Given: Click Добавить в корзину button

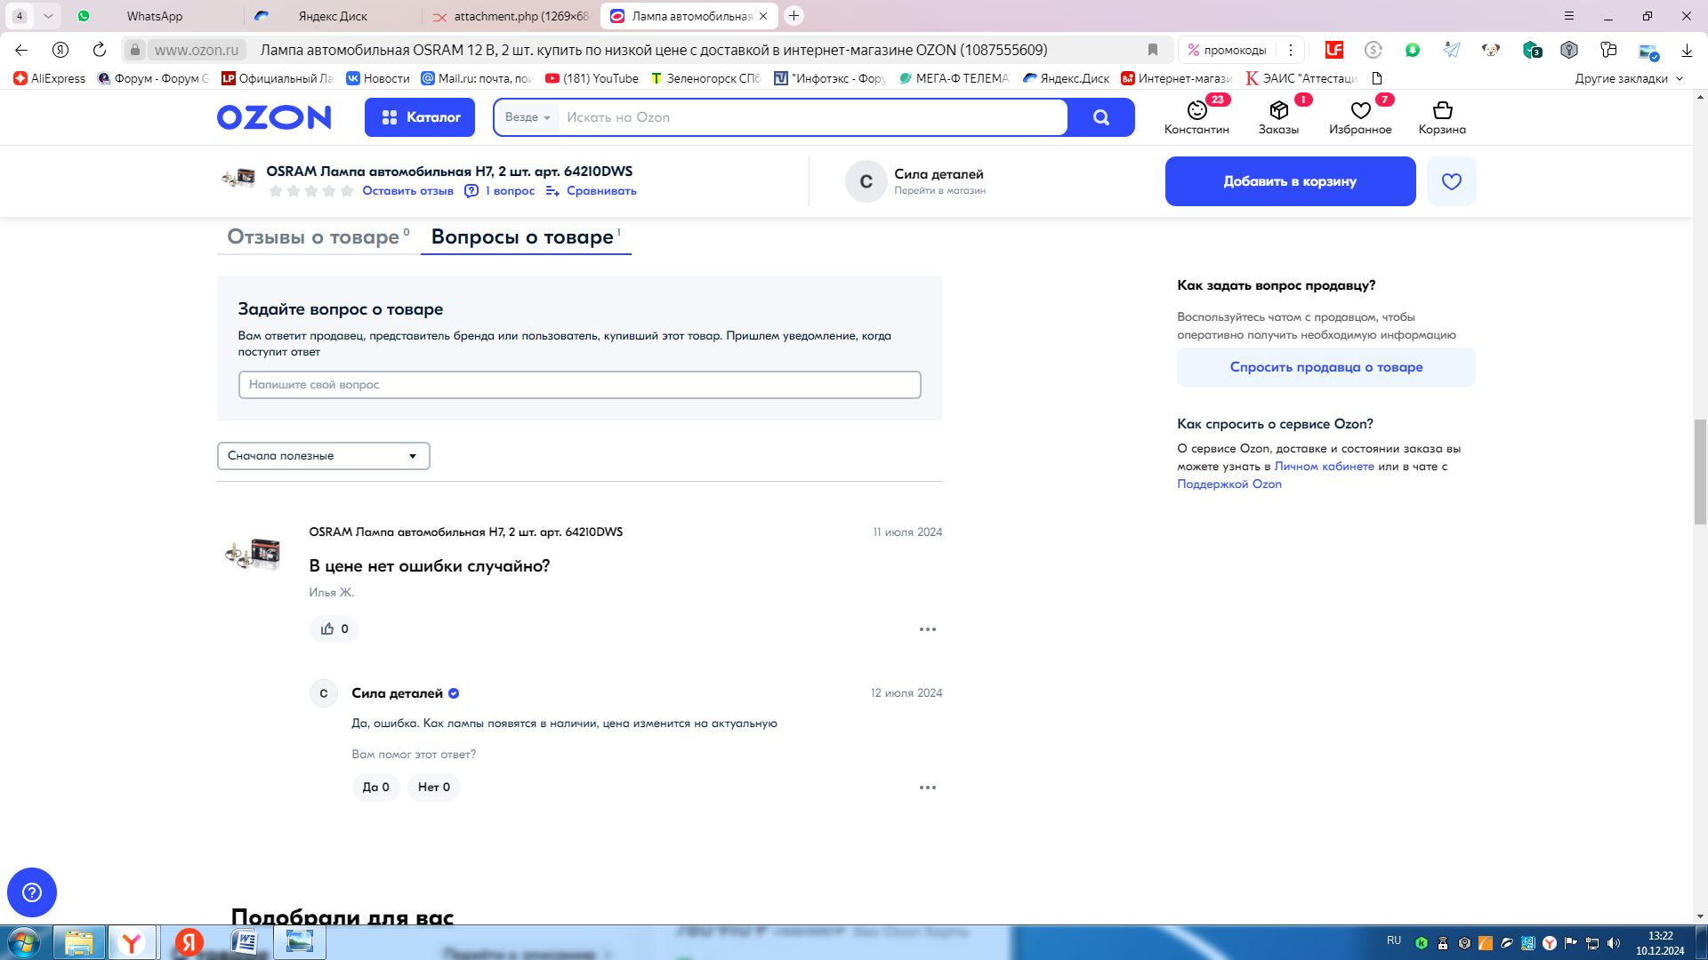Looking at the screenshot, I should [1290, 181].
